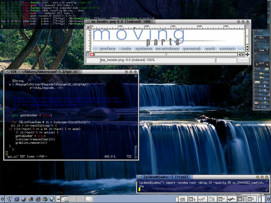Click the 'gottaGoober = false' line in VIM
Screen dimensions: 271x203
pos(32,115)
